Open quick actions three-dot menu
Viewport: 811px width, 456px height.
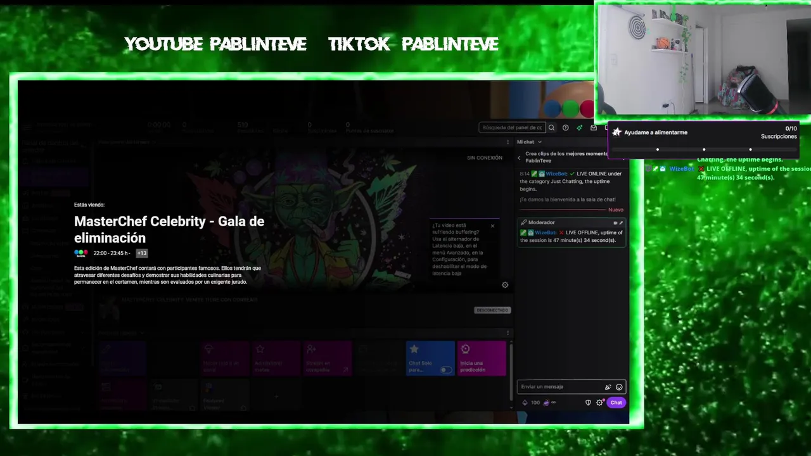(508, 332)
